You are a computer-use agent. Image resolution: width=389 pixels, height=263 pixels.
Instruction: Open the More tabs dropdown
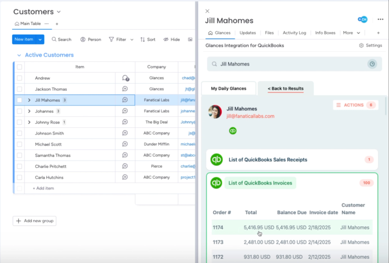[352, 33]
